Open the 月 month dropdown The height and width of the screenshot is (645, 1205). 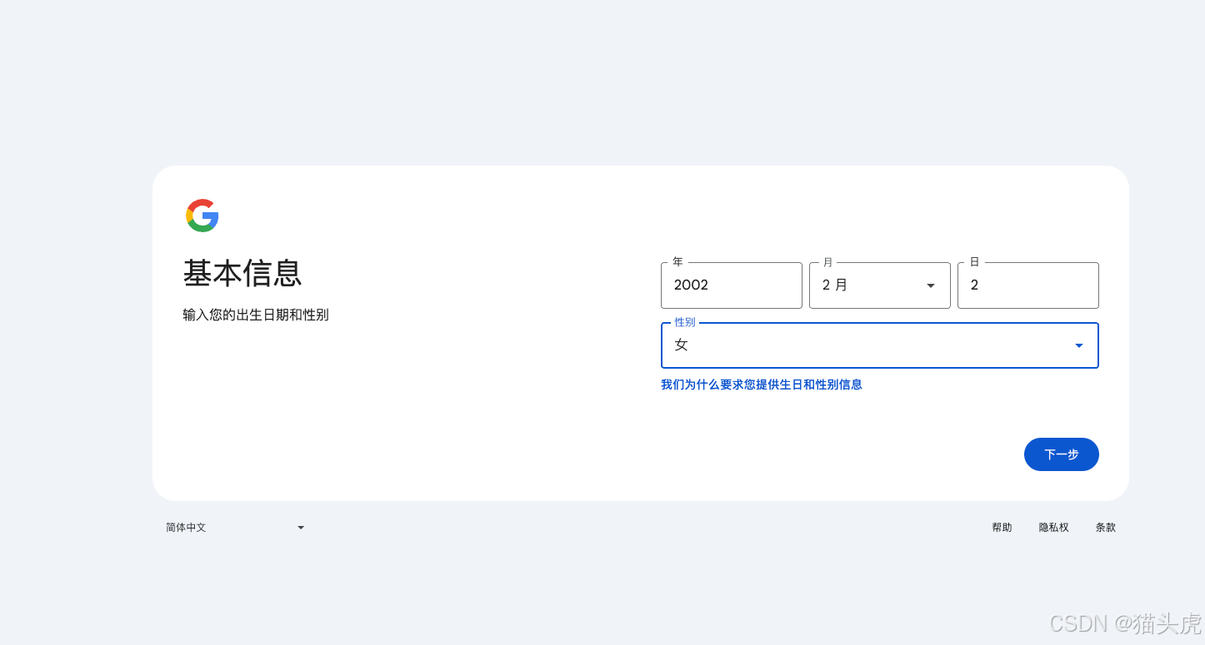[x=879, y=285]
